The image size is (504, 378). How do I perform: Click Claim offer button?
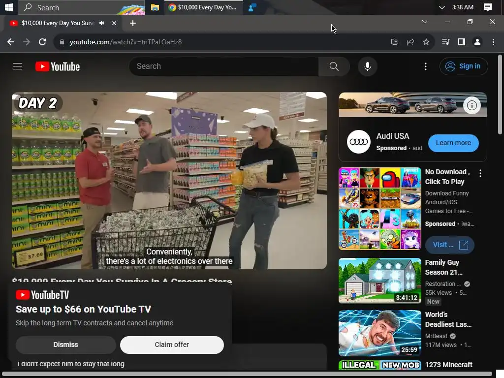(x=172, y=345)
